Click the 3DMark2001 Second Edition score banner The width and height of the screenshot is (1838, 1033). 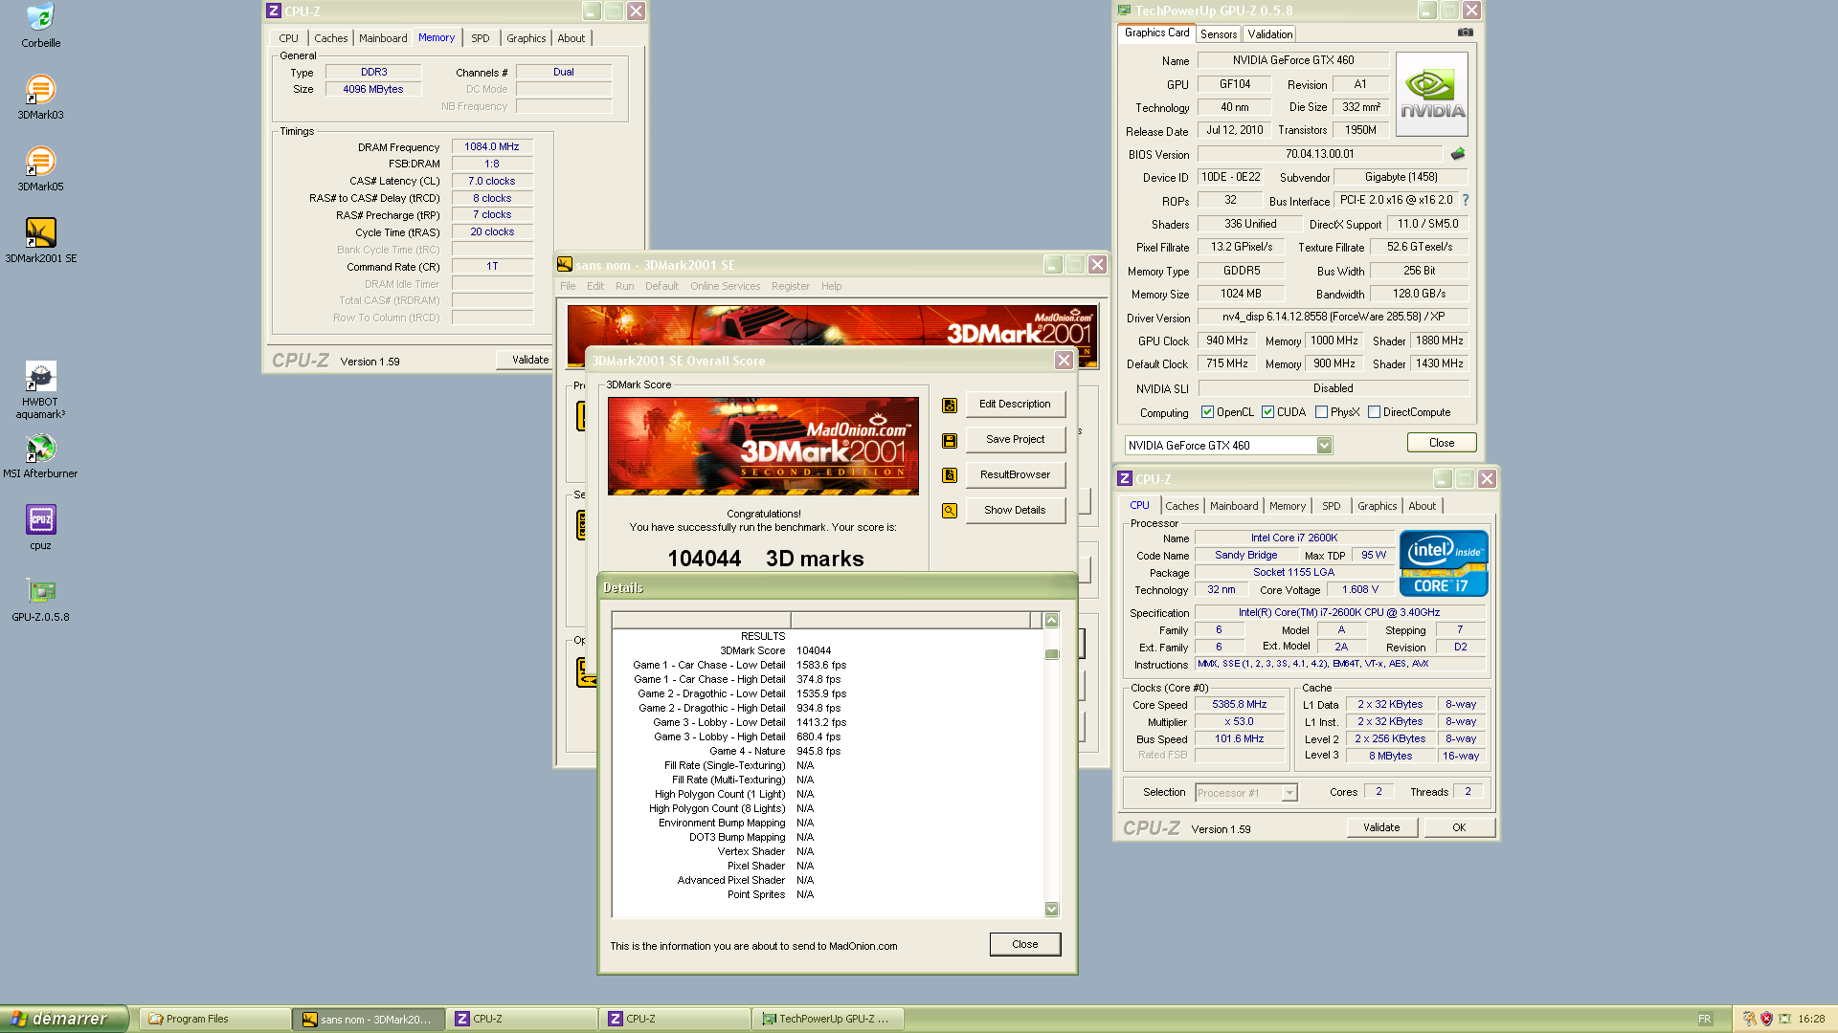(x=763, y=446)
